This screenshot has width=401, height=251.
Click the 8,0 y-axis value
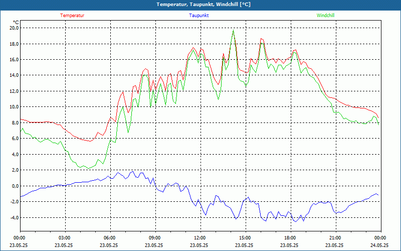pyautogui.click(x=15, y=122)
